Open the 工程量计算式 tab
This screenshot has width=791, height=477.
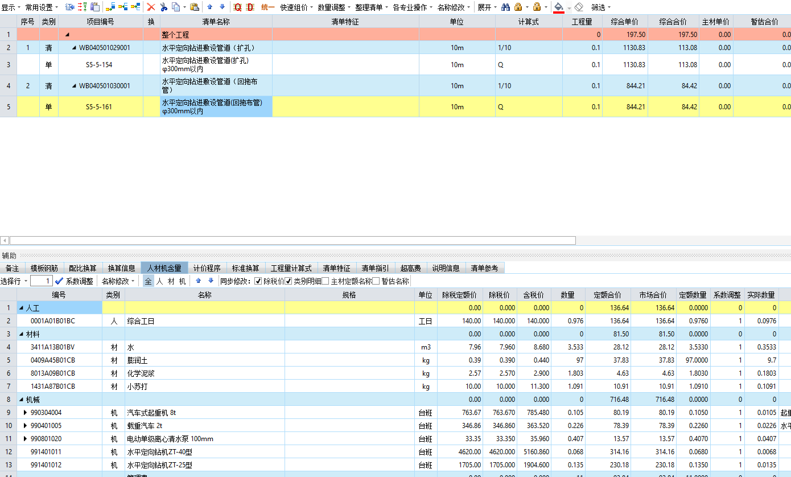pos(291,268)
